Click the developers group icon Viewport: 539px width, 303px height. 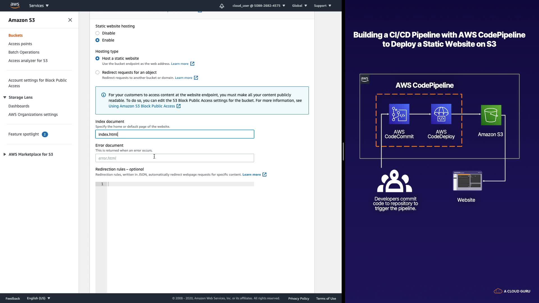click(394, 181)
